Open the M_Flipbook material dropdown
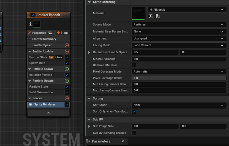The height and width of the screenshot is (146, 229). [x=187, y=10]
